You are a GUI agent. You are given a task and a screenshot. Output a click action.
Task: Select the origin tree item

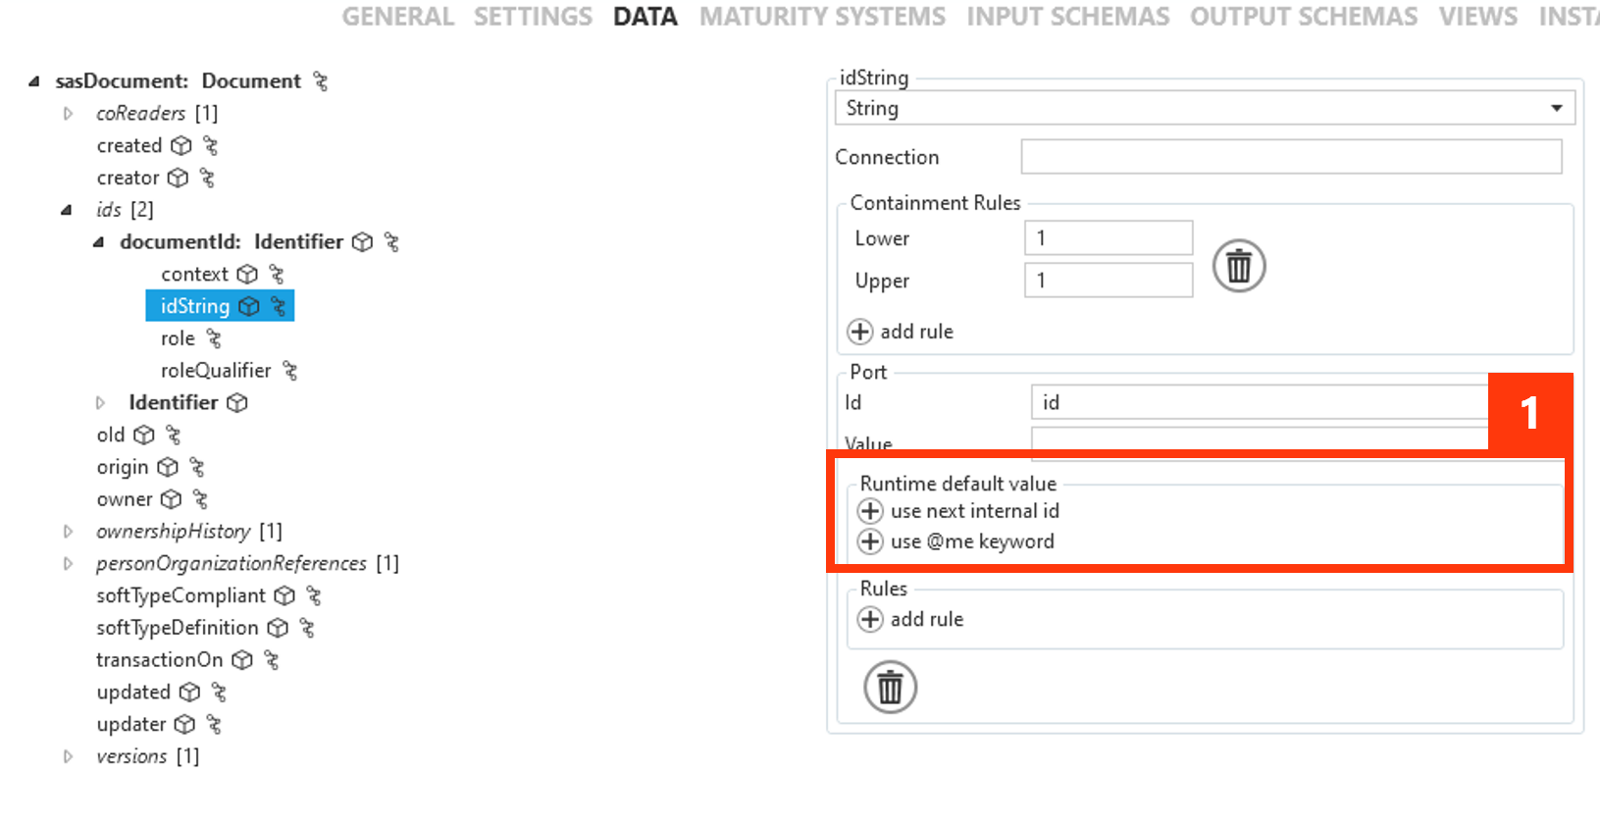point(123,468)
